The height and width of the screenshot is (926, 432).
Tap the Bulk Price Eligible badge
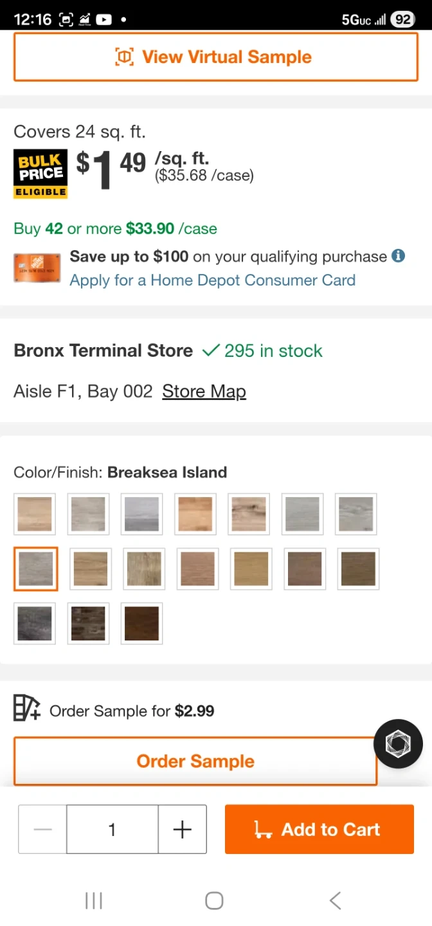point(40,174)
